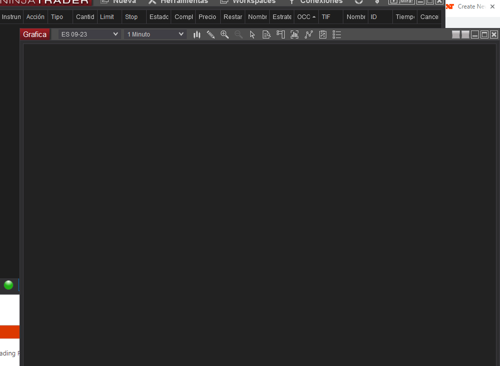
Task: Click the Precio column header
Action: (x=208, y=17)
